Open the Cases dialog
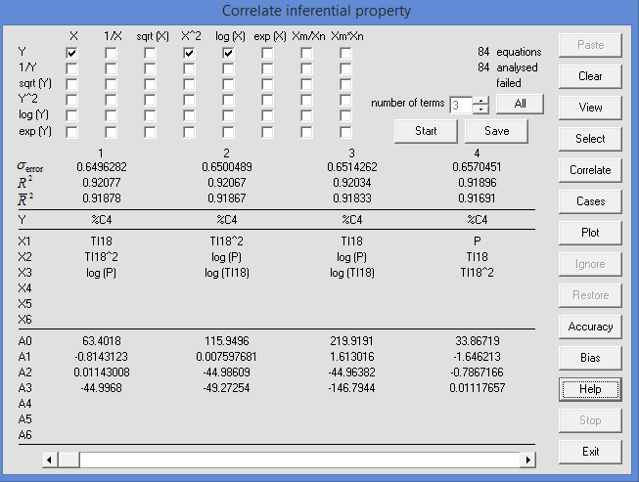 click(x=590, y=201)
